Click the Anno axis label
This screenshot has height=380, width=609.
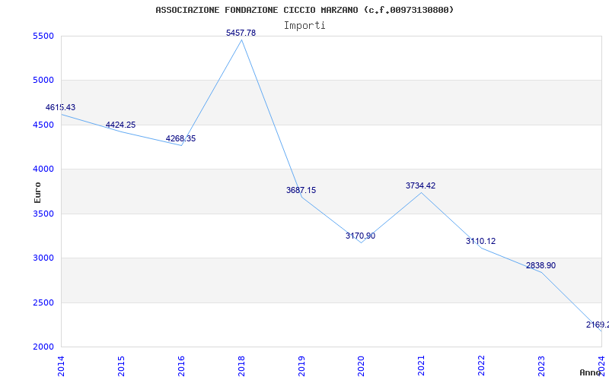(589, 373)
